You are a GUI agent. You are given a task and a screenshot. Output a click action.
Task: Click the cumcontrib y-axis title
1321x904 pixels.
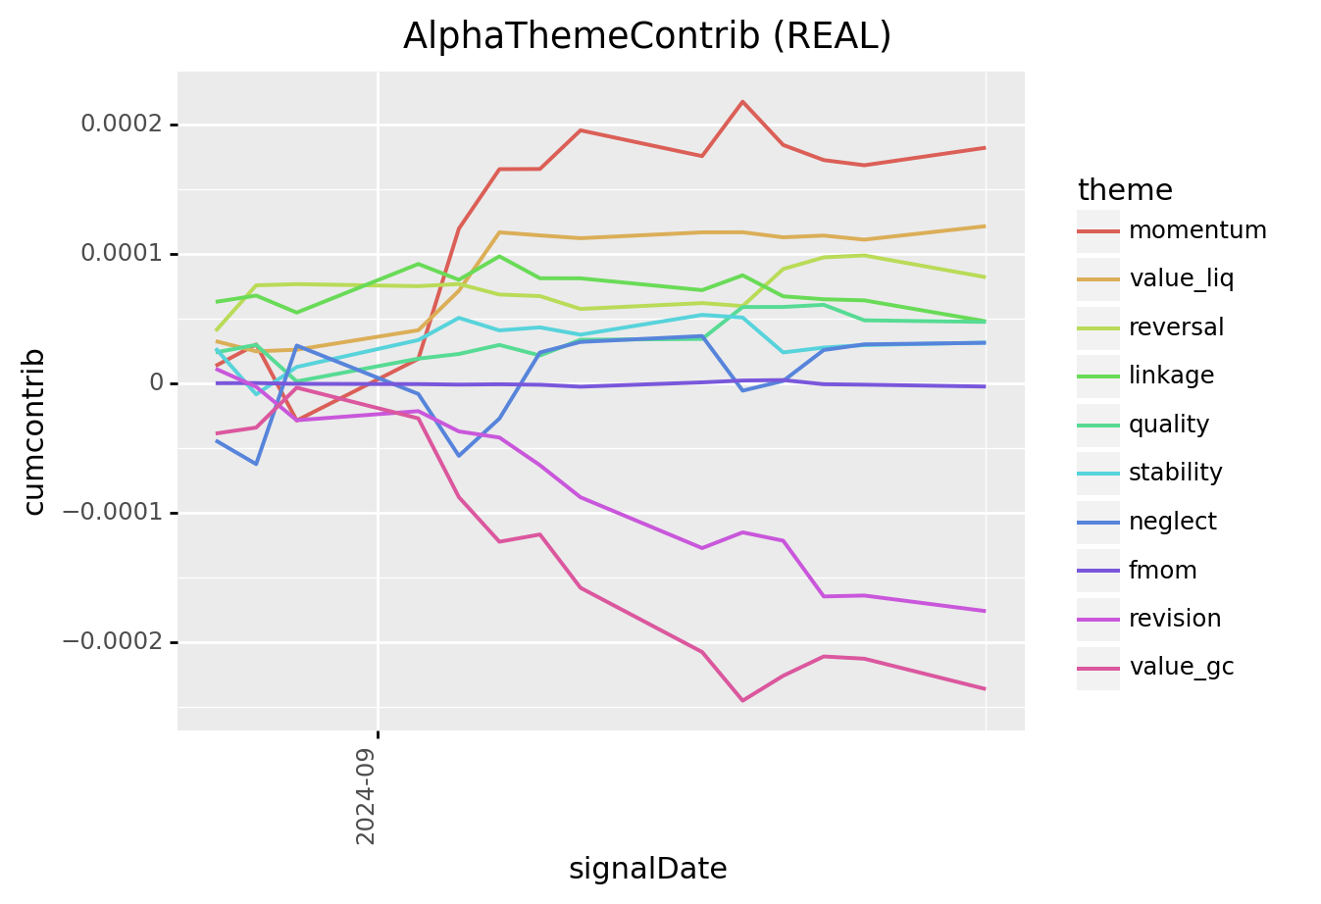pyautogui.click(x=34, y=431)
